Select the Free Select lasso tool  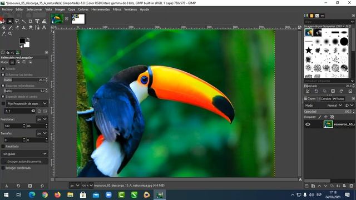(x=17, y=21)
